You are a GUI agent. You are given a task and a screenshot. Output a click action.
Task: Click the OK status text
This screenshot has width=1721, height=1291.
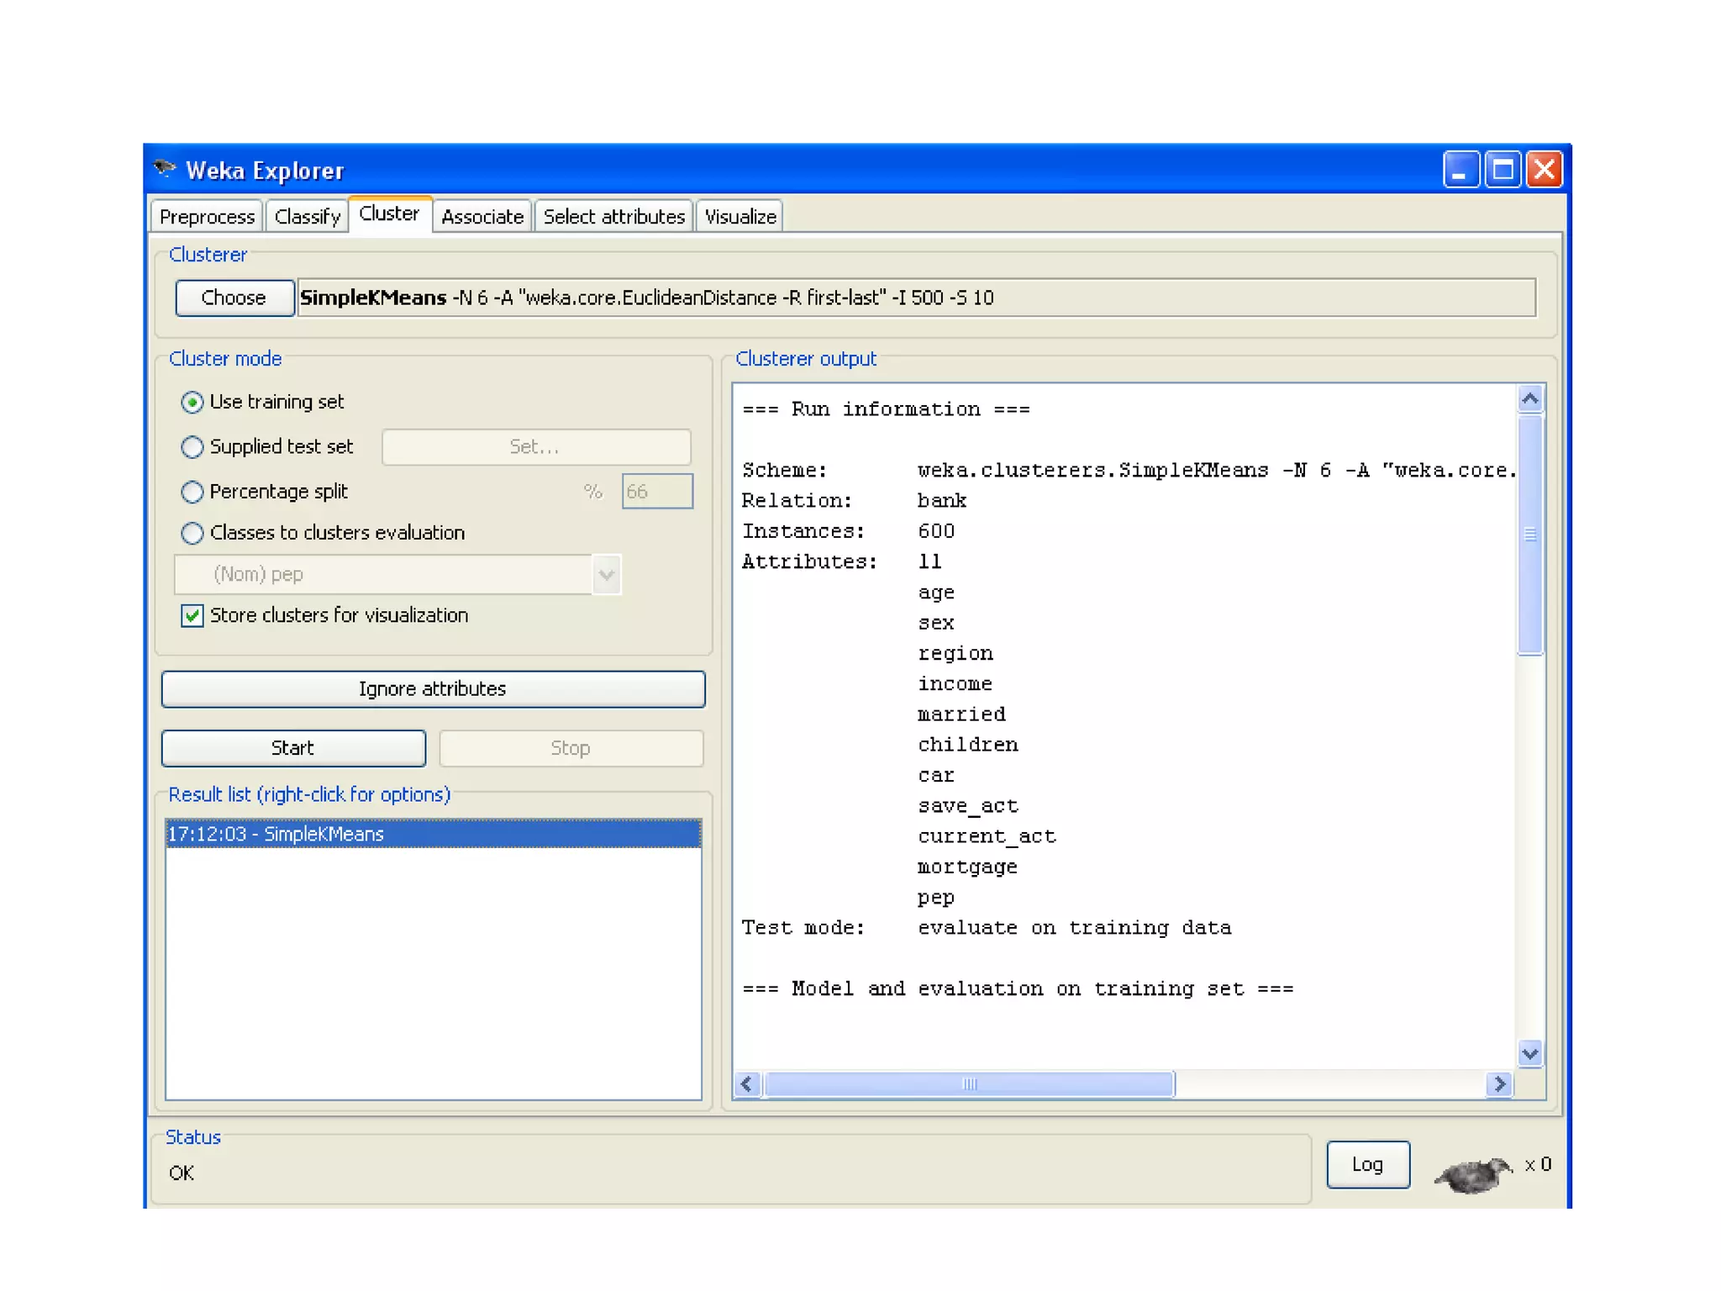pyautogui.click(x=182, y=1173)
